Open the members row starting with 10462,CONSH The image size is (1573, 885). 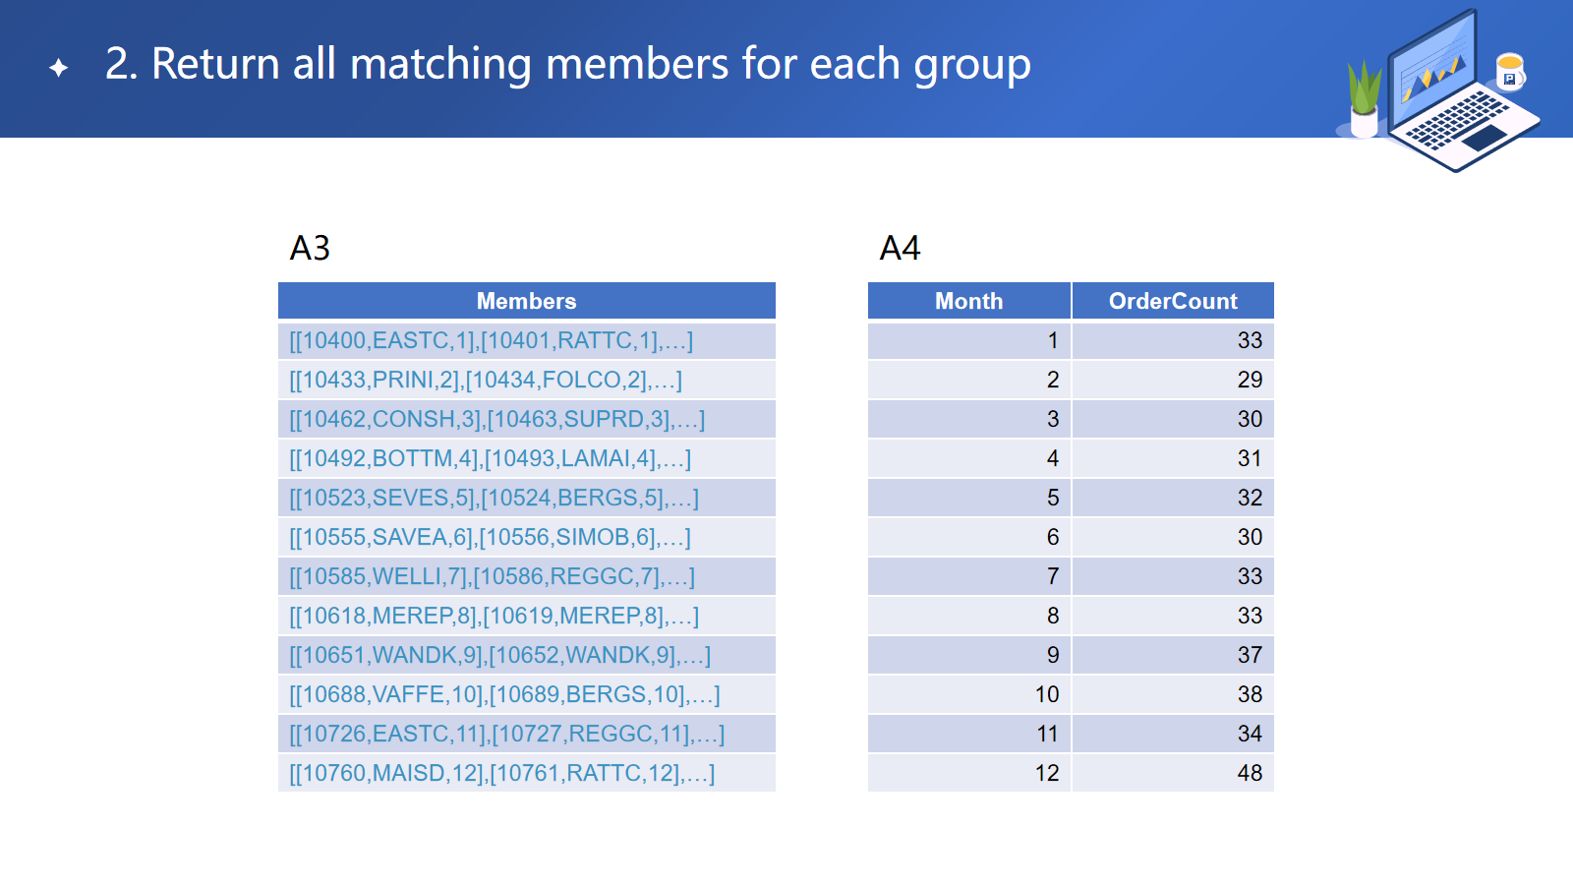click(496, 420)
